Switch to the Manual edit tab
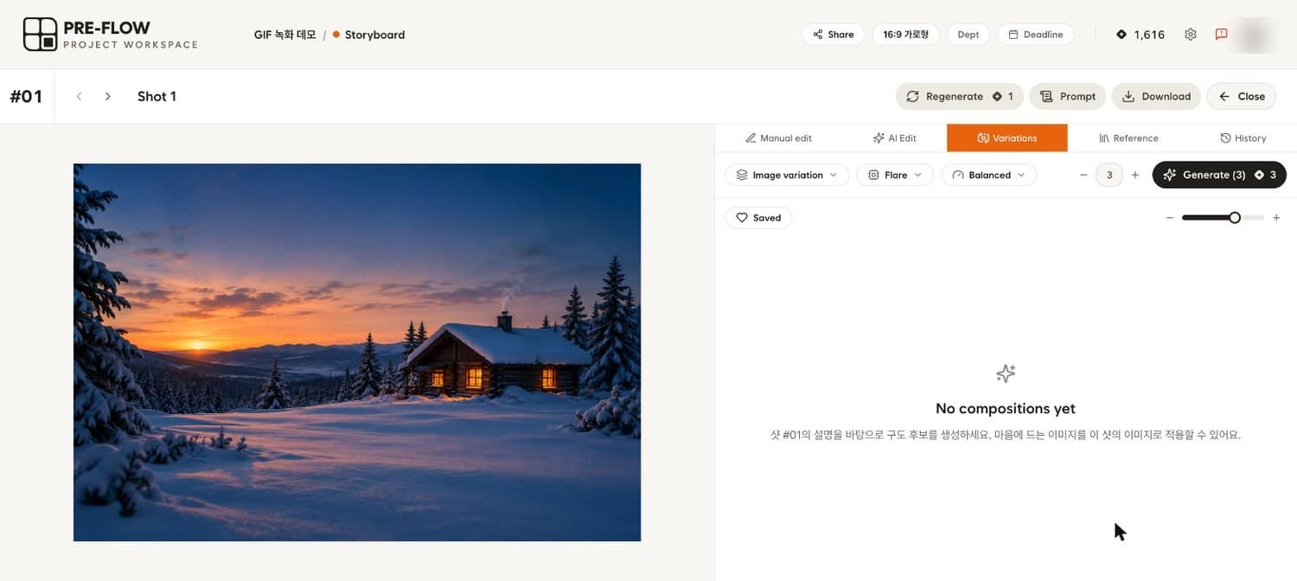This screenshot has height=581, width=1297. [x=778, y=138]
